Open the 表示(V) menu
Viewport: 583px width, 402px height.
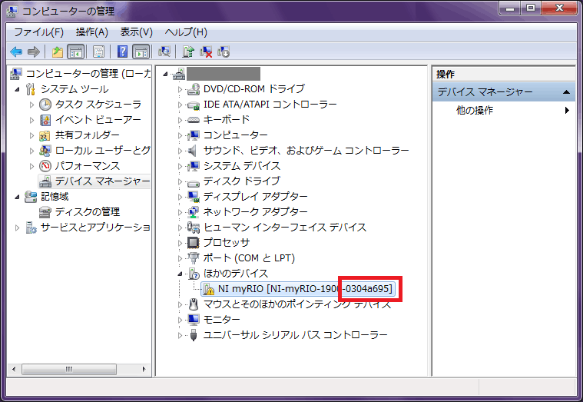pos(136,32)
